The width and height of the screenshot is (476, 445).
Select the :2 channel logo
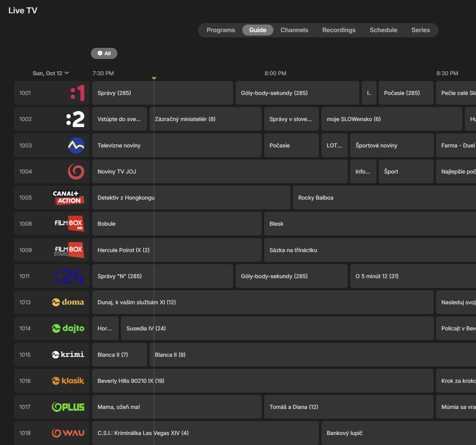[x=75, y=119]
